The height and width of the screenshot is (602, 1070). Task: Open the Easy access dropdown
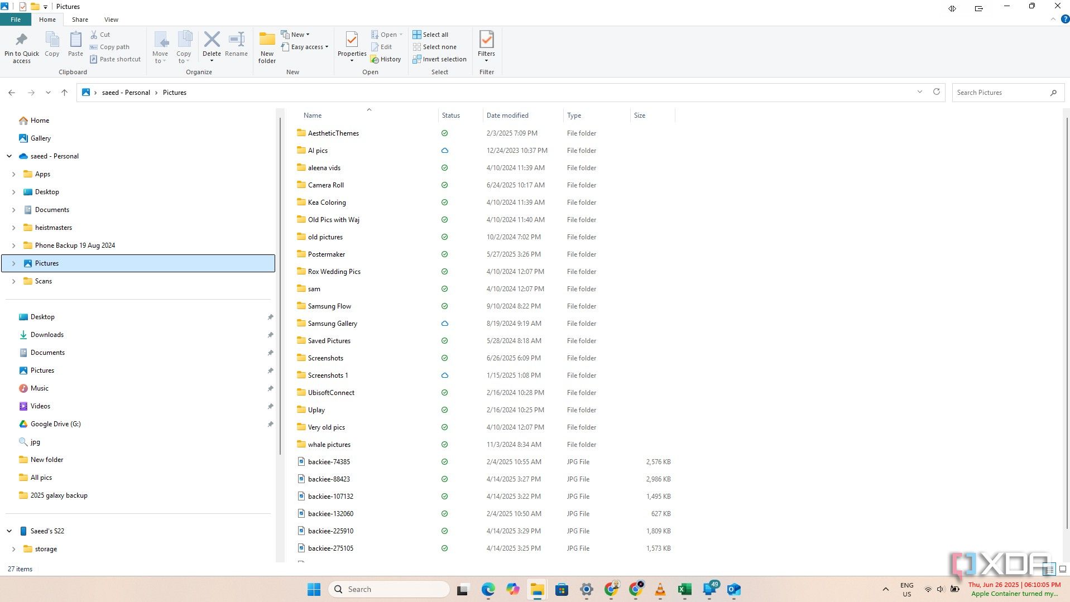305,47
